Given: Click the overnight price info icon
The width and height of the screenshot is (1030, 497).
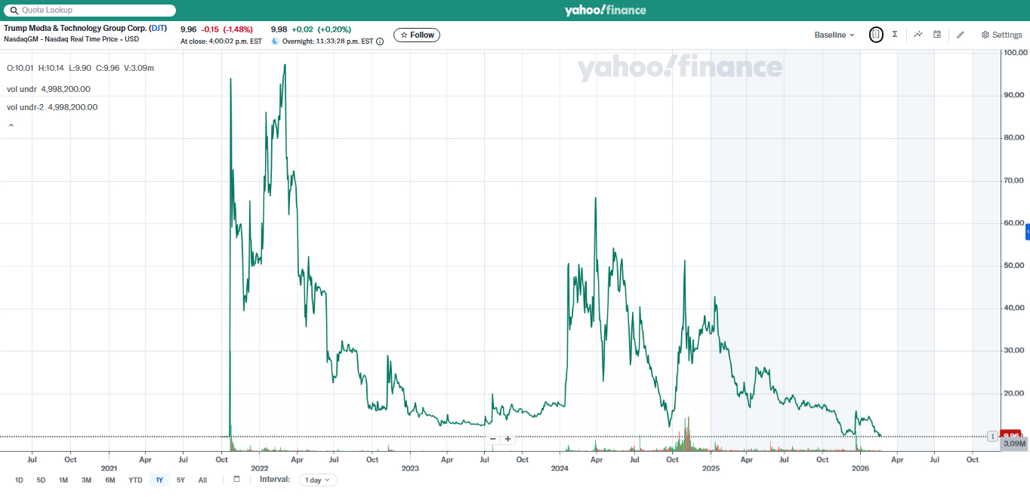Looking at the screenshot, I should (380, 41).
